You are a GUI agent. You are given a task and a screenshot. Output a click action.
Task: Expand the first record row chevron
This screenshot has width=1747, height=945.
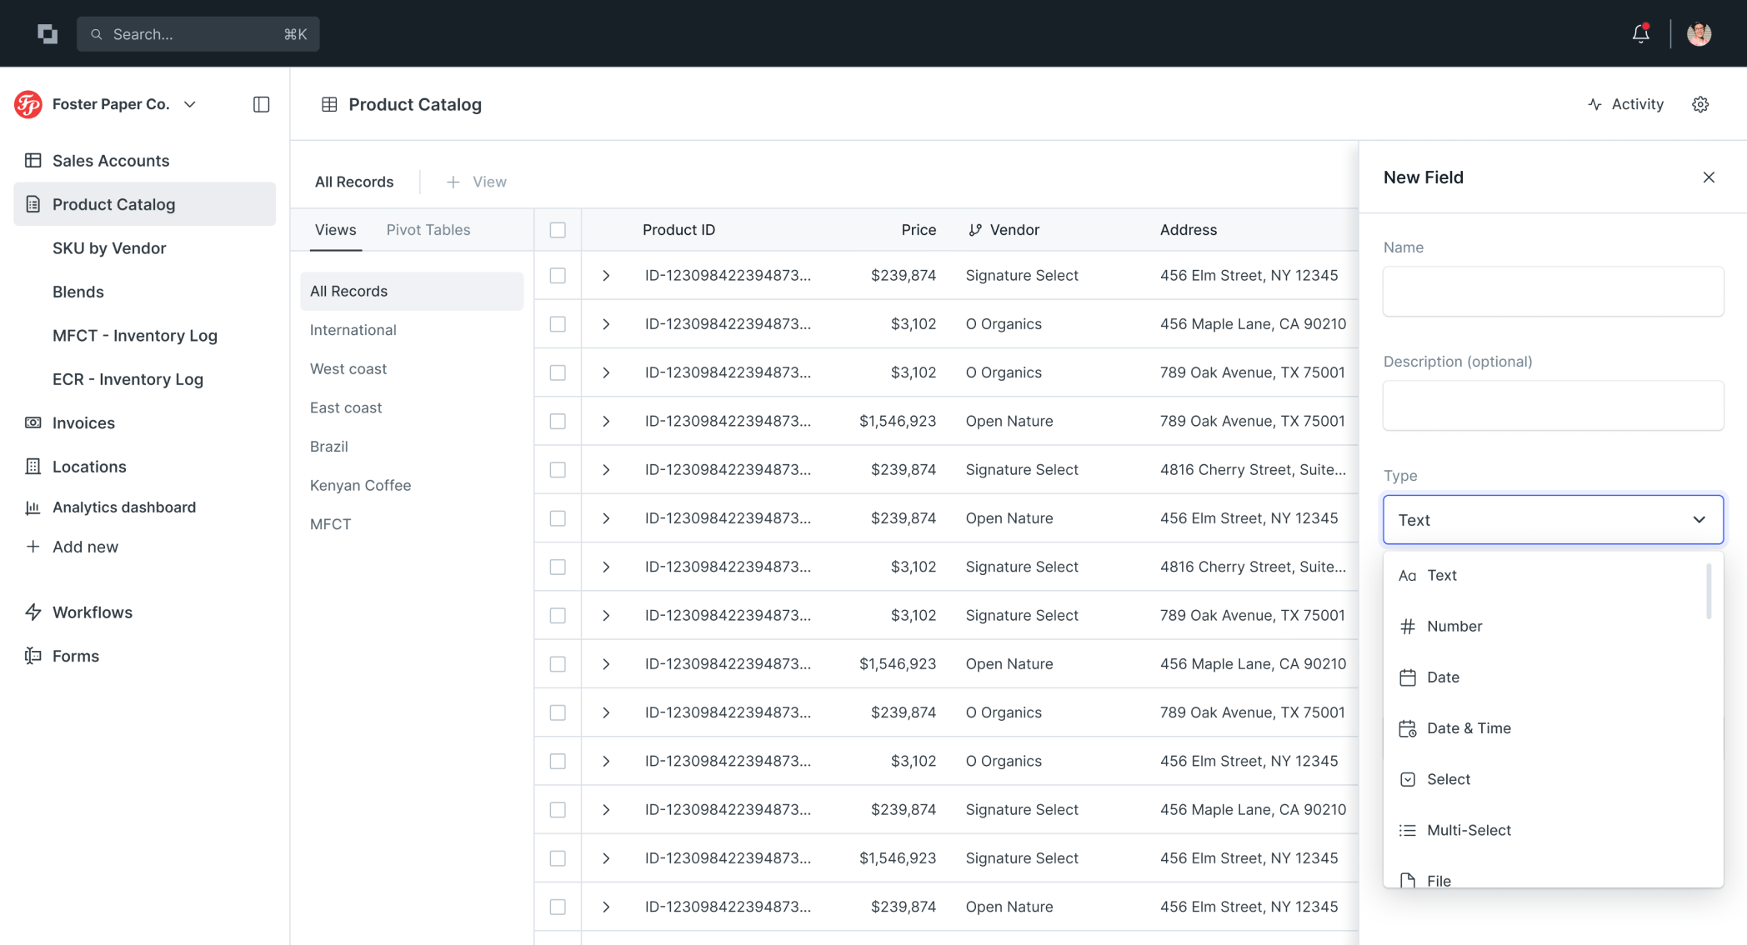[606, 275]
